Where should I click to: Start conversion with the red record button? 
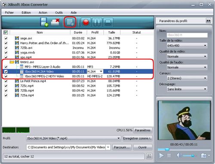[x=86, y=22]
